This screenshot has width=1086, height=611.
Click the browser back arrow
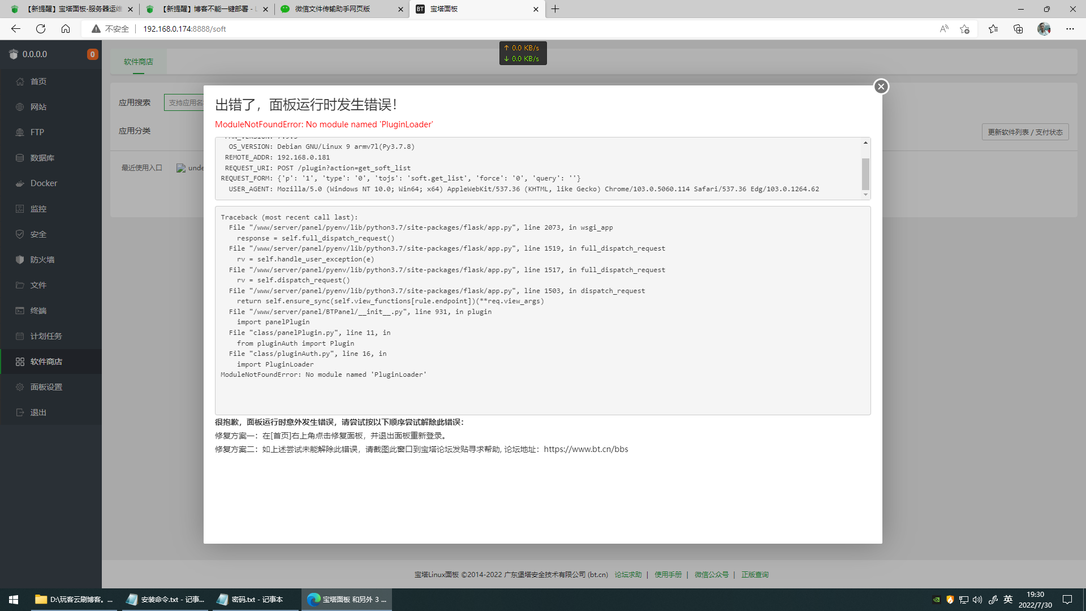[16, 29]
